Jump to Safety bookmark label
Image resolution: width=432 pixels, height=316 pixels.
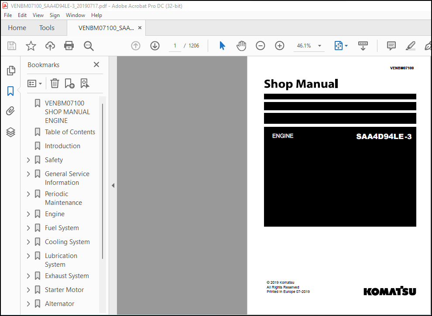(x=54, y=160)
